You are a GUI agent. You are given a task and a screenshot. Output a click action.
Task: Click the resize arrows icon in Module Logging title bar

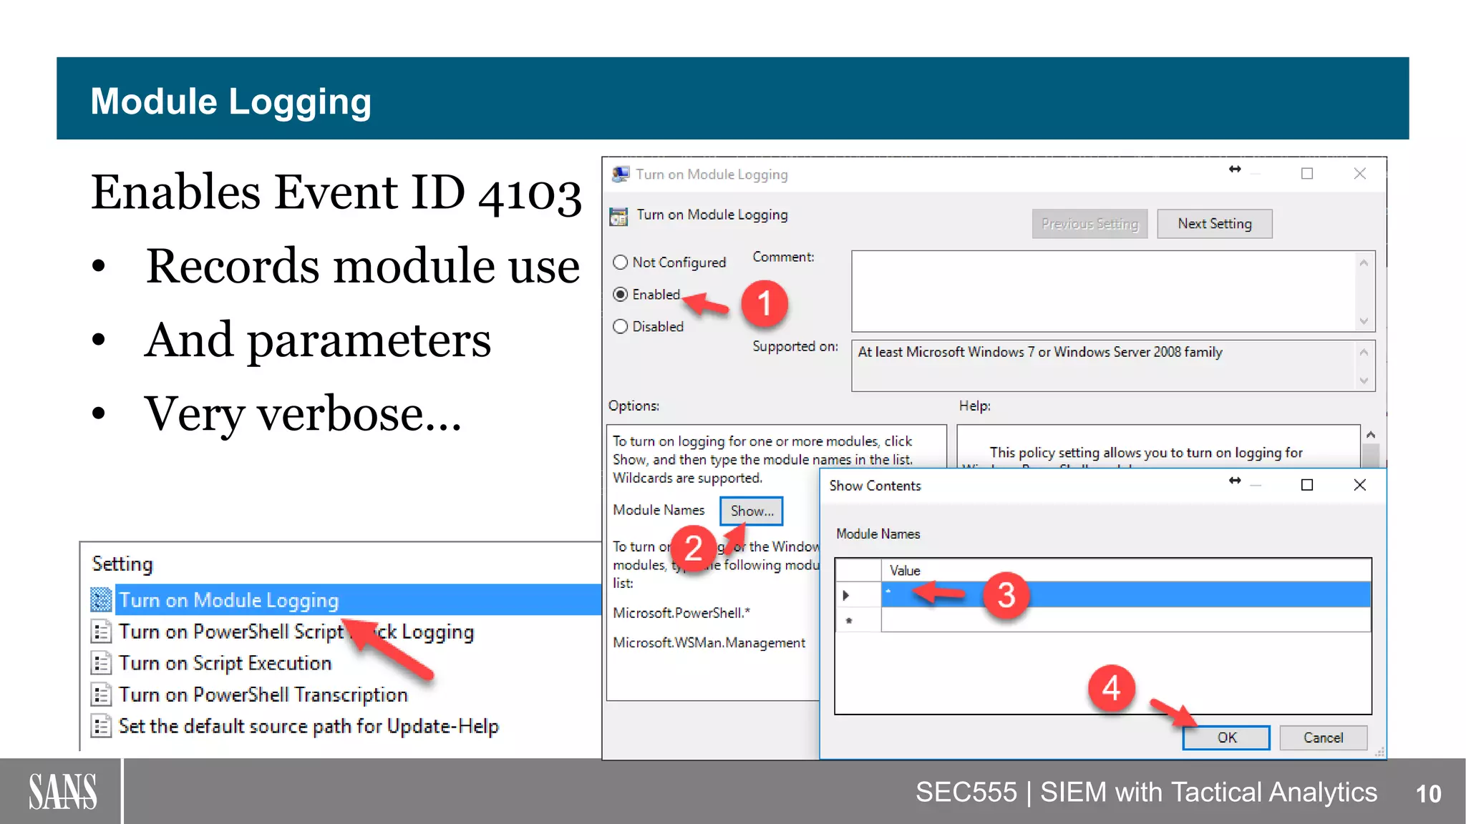[x=1235, y=170]
